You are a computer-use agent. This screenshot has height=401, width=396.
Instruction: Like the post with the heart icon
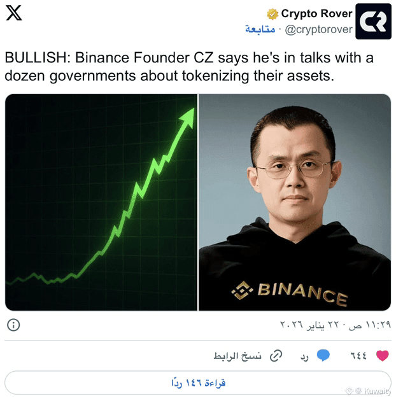coord(383,355)
